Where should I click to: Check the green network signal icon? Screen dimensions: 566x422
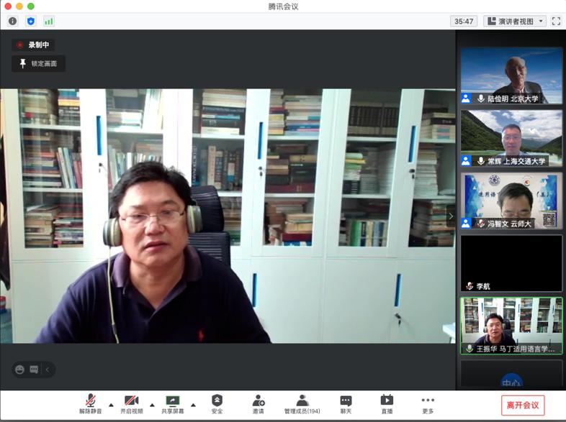(48, 21)
